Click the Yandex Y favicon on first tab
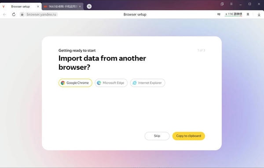This screenshot has width=264, height=168. click(x=4, y=7)
